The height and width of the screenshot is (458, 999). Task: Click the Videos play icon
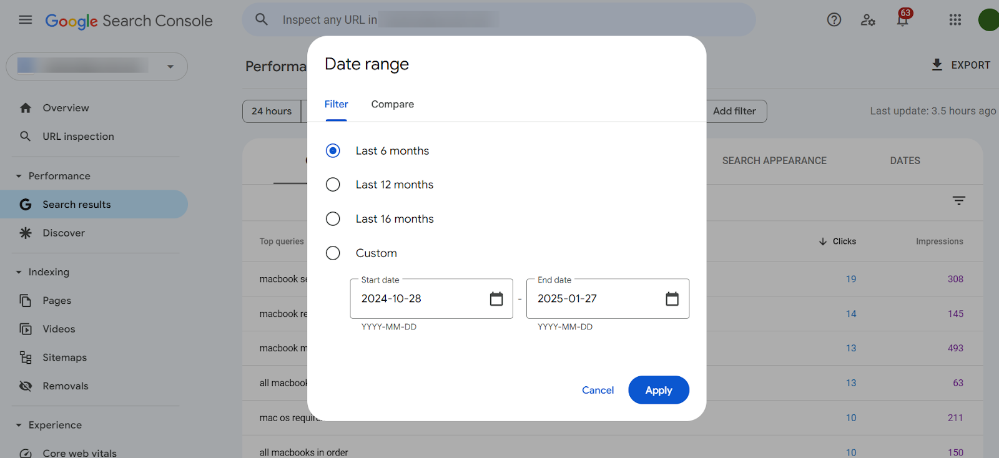[x=26, y=329]
